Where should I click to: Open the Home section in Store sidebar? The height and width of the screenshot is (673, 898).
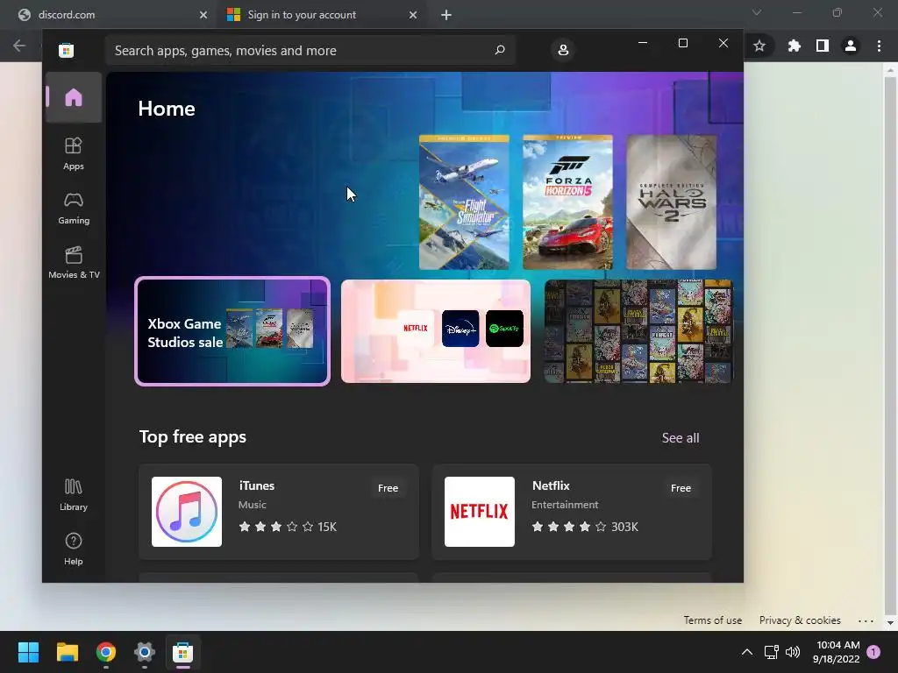[74, 97]
